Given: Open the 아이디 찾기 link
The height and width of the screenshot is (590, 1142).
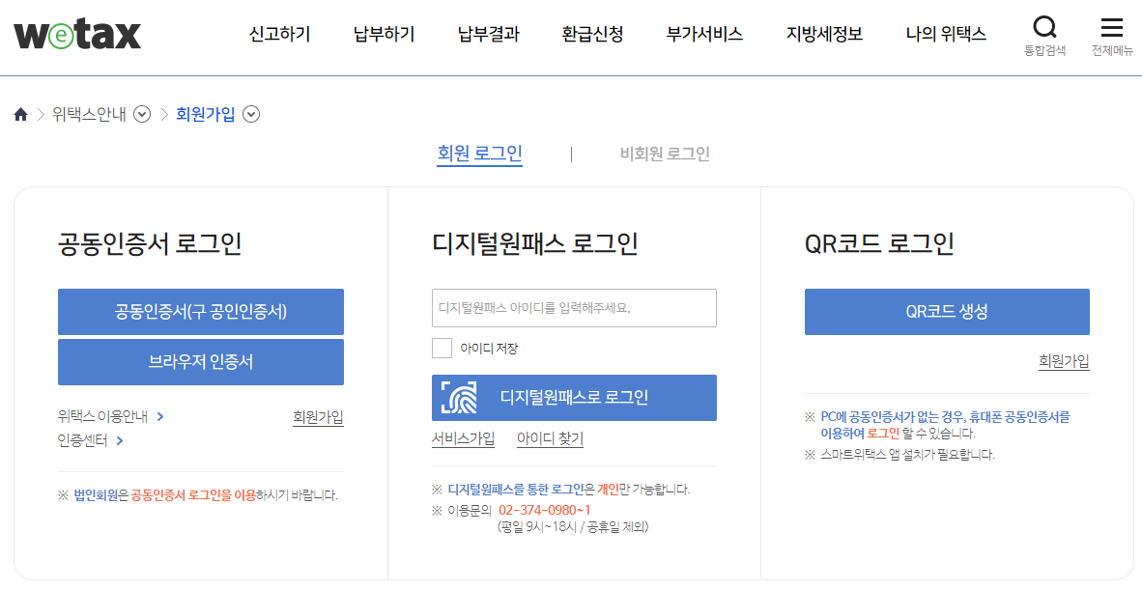Looking at the screenshot, I should point(550,438).
